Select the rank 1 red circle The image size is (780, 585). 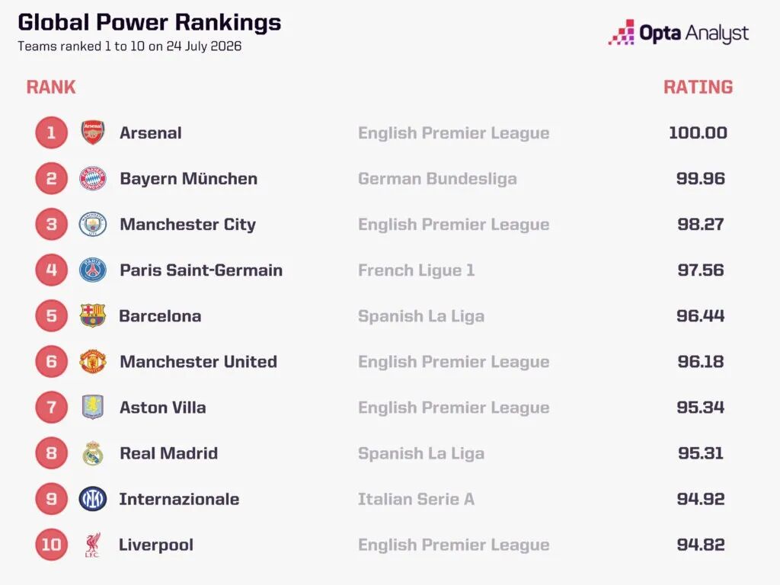tap(51, 133)
